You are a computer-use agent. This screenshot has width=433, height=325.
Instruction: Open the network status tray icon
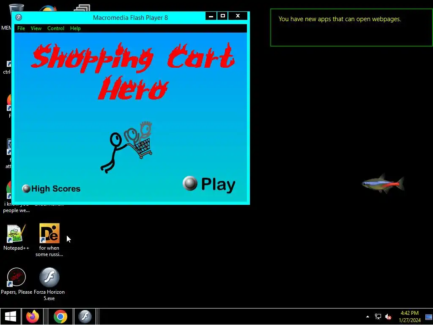[378, 317]
